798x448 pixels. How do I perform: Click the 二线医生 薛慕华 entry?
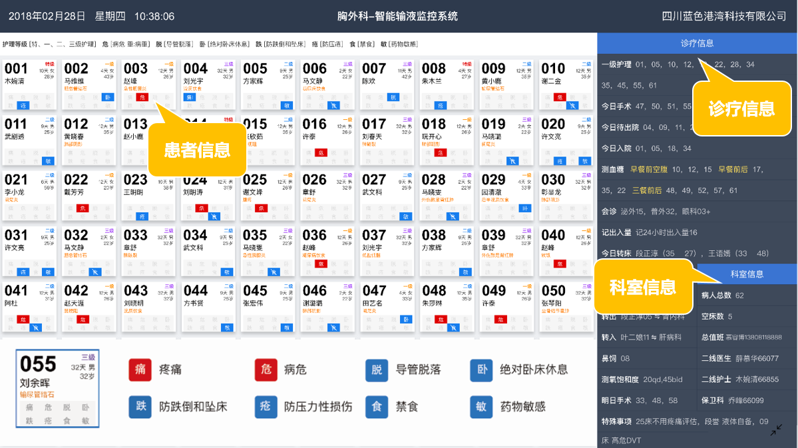coord(747,358)
